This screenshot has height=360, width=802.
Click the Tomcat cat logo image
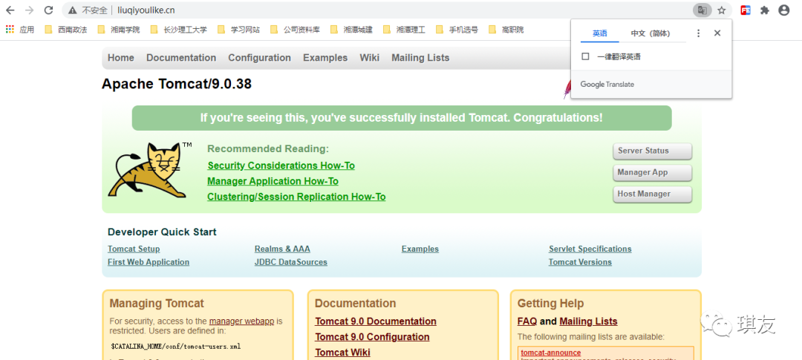(x=147, y=170)
